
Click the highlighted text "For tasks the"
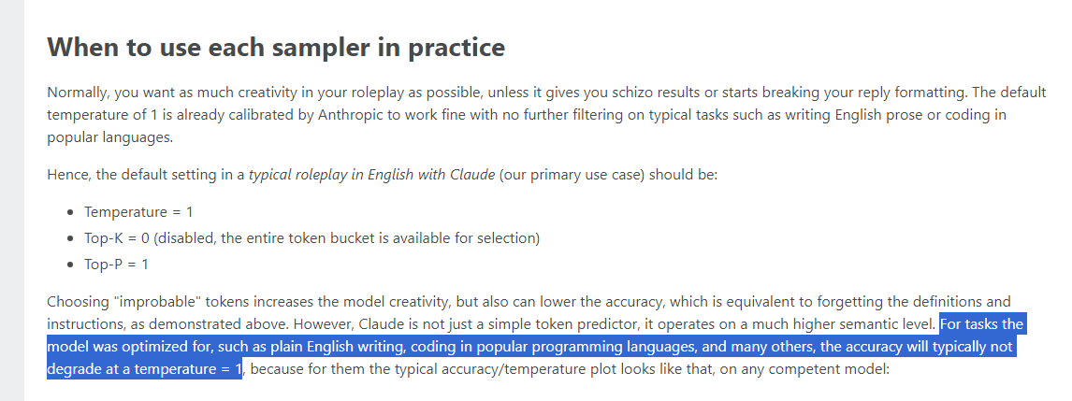tap(982, 323)
